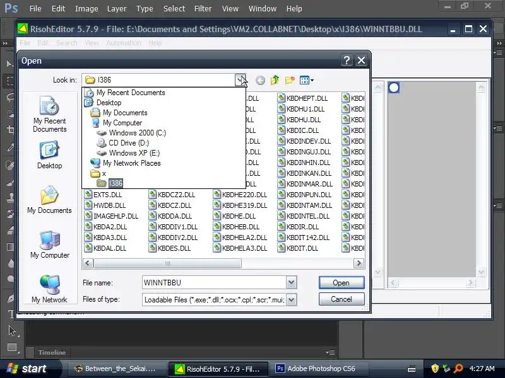Select file KBDCZ2.DLL

[x=172, y=195]
